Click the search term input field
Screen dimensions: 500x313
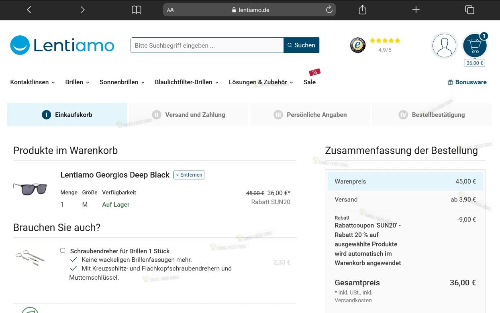pyautogui.click(x=207, y=45)
